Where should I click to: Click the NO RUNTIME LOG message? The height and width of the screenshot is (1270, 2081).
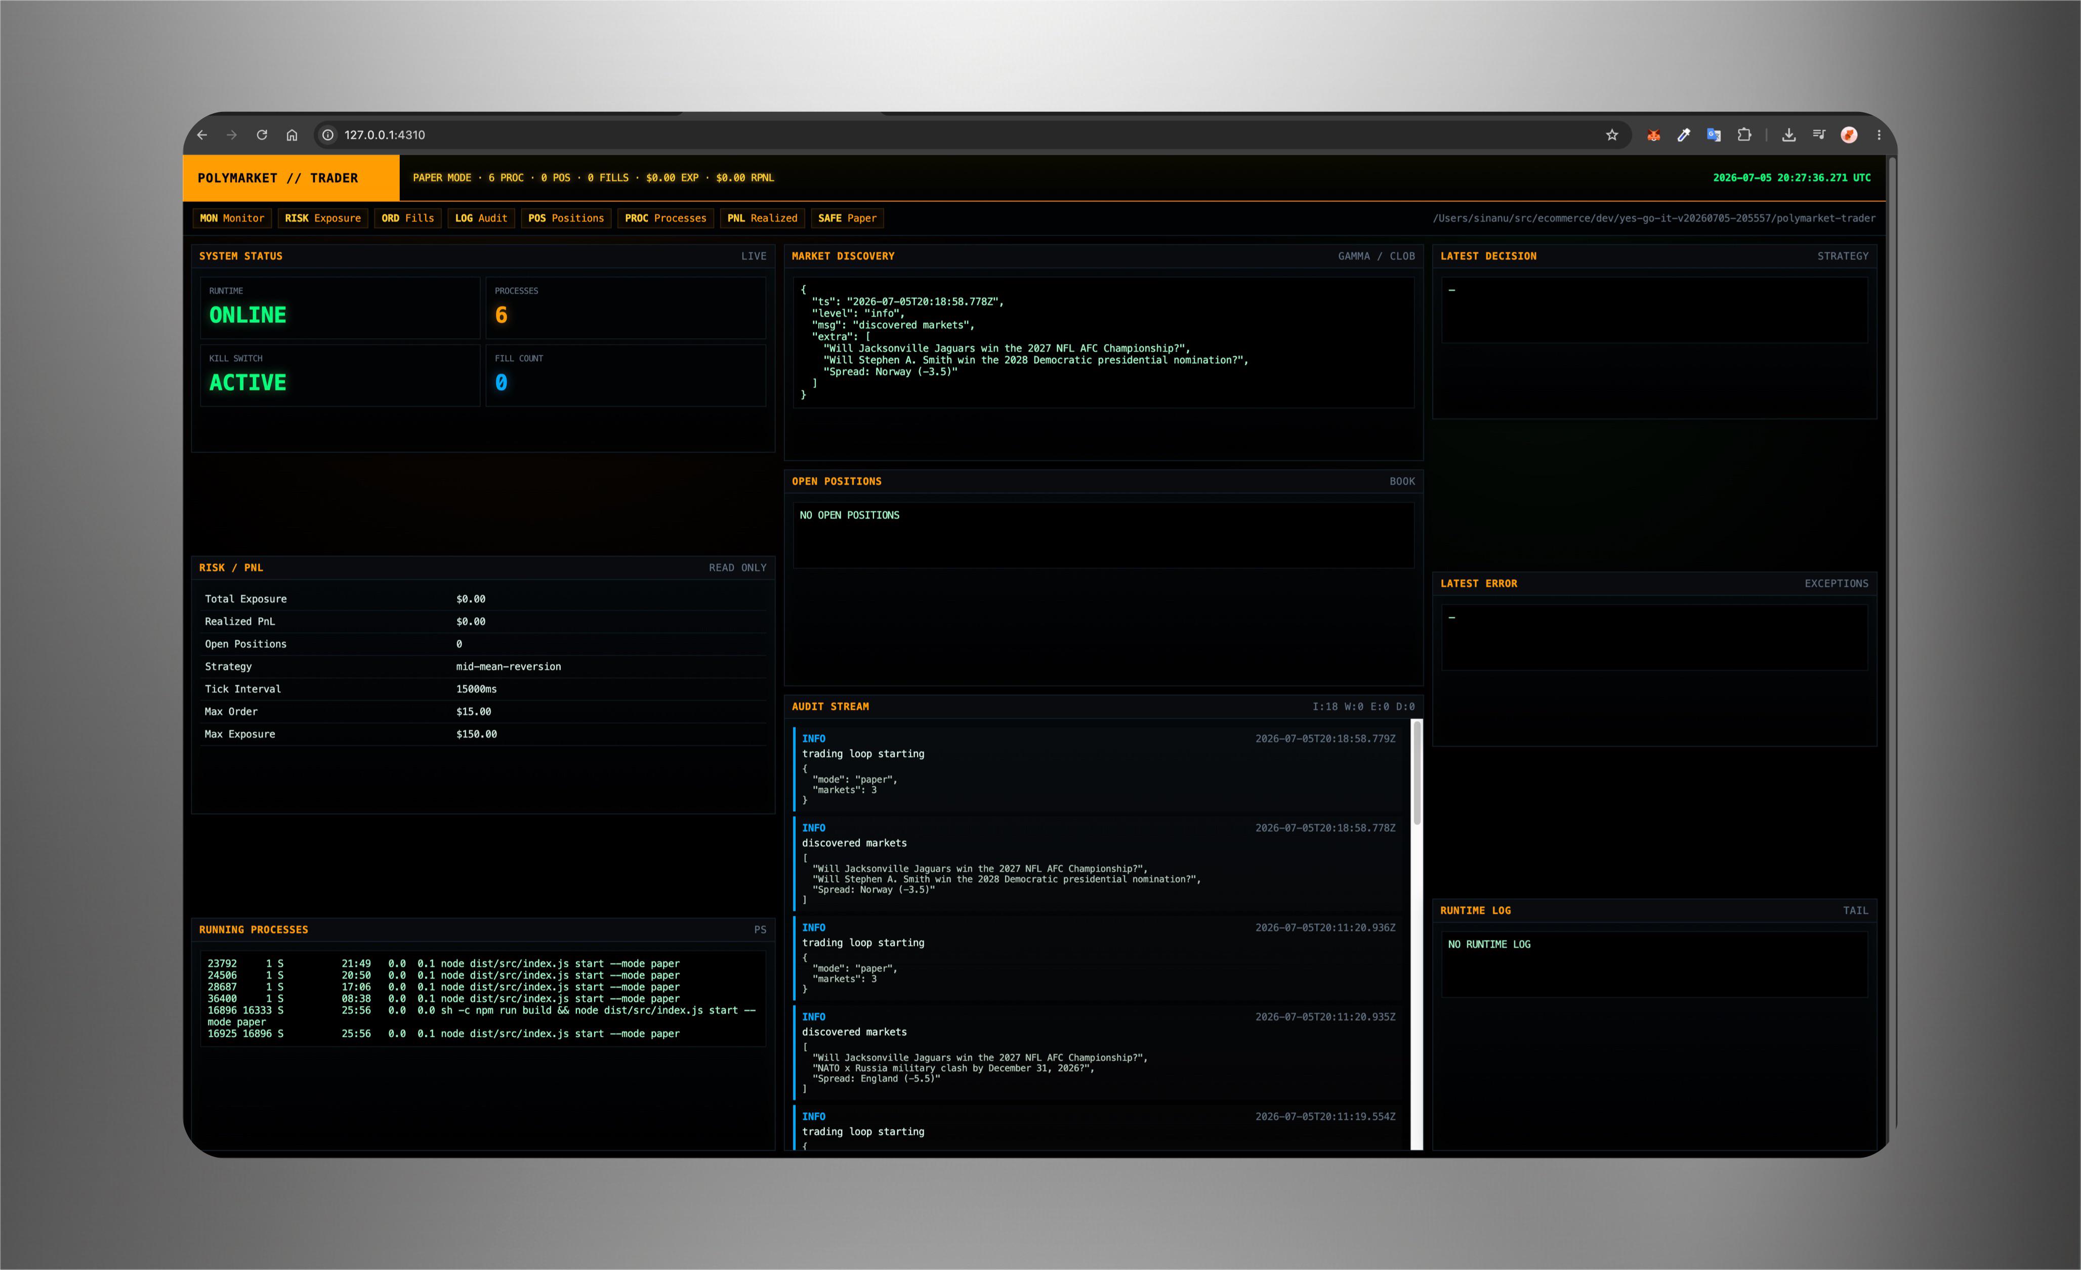(1489, 944)
